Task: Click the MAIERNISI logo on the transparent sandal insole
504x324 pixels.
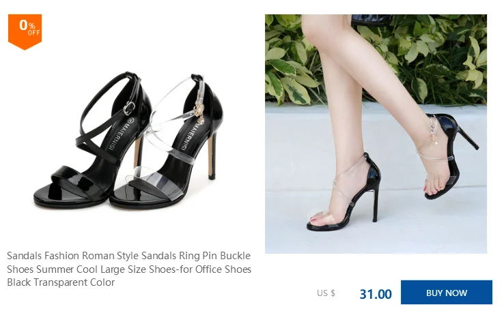Action: pyautogui.click(x=191, y=134)
